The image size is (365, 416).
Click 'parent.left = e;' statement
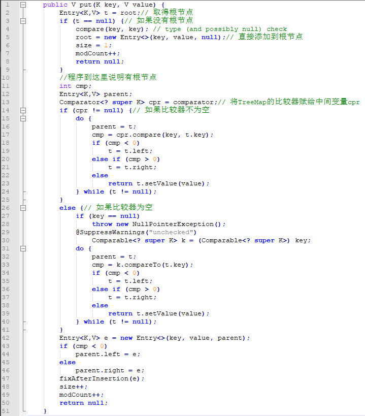pyautogui.click(x=108, y=354)
